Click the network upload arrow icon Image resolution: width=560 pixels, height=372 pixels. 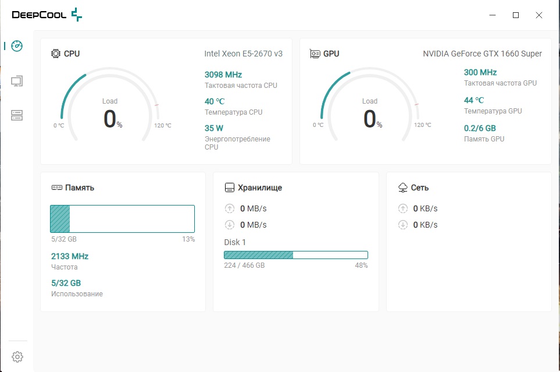(x=403, y=208)
